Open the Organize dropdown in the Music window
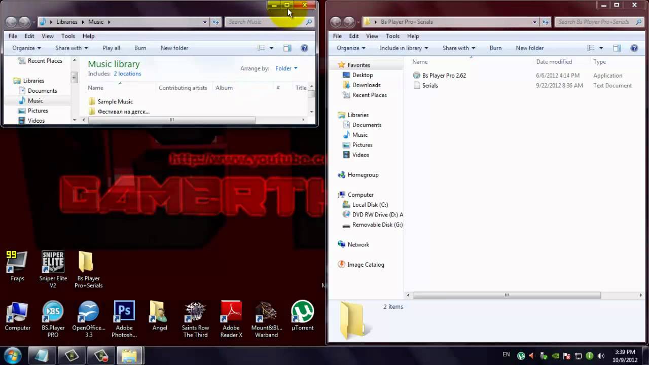Viewport: 649px width, 365px height. [x=27, y=48]
